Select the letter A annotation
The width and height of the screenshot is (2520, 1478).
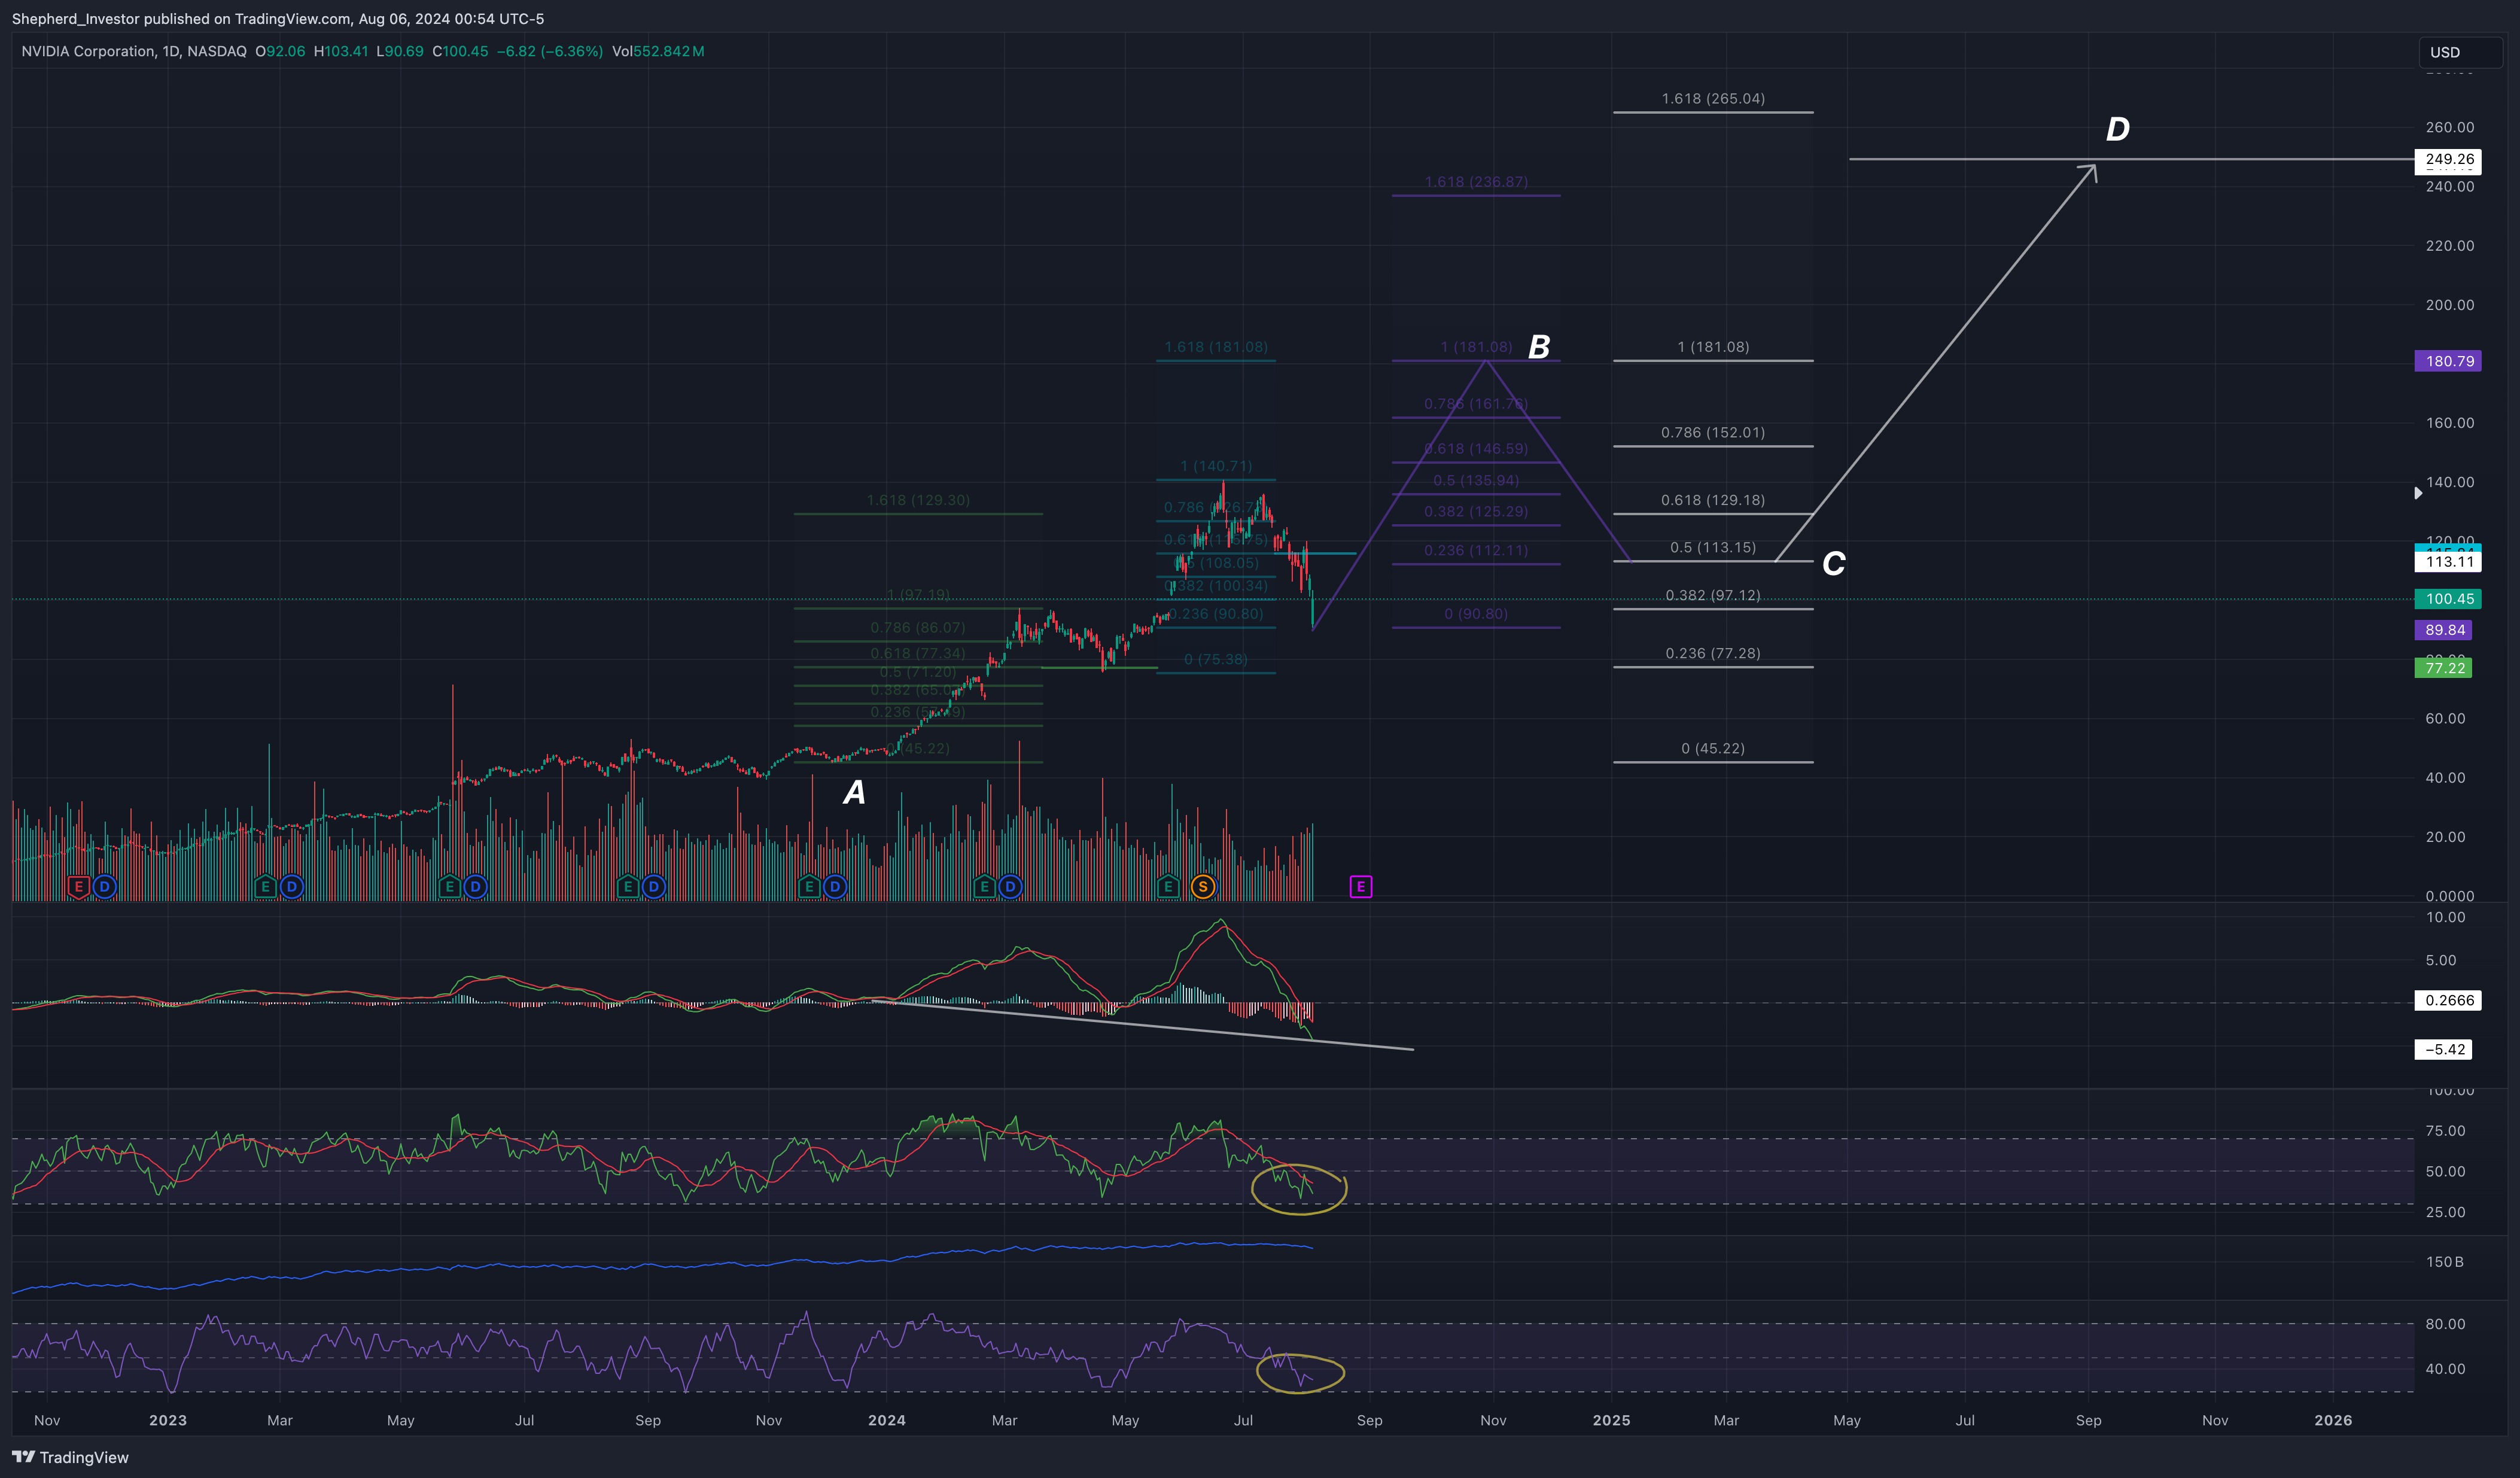tap(854, 792)
